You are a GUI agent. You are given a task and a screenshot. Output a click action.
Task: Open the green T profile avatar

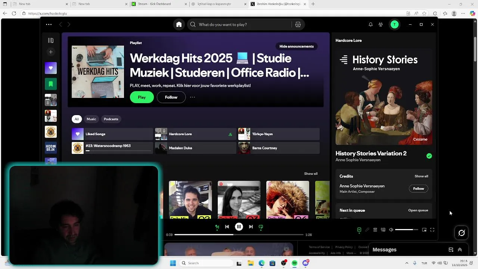(x=394, y=24)
